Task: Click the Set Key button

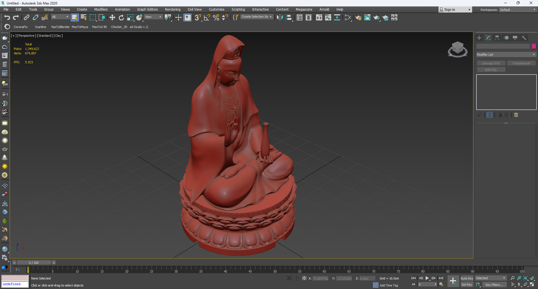Action: click(x=467, y=285)
